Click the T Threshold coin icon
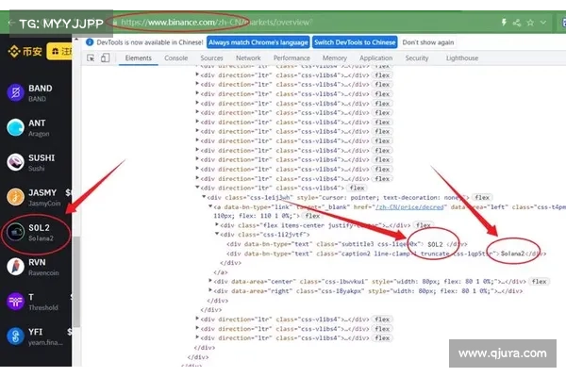 [x=15, y=302]
